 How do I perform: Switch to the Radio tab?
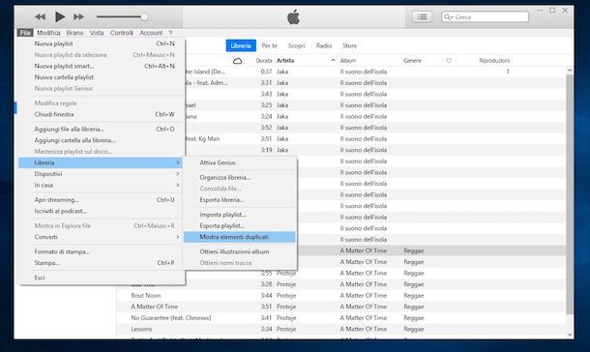[x=324, y=45]
